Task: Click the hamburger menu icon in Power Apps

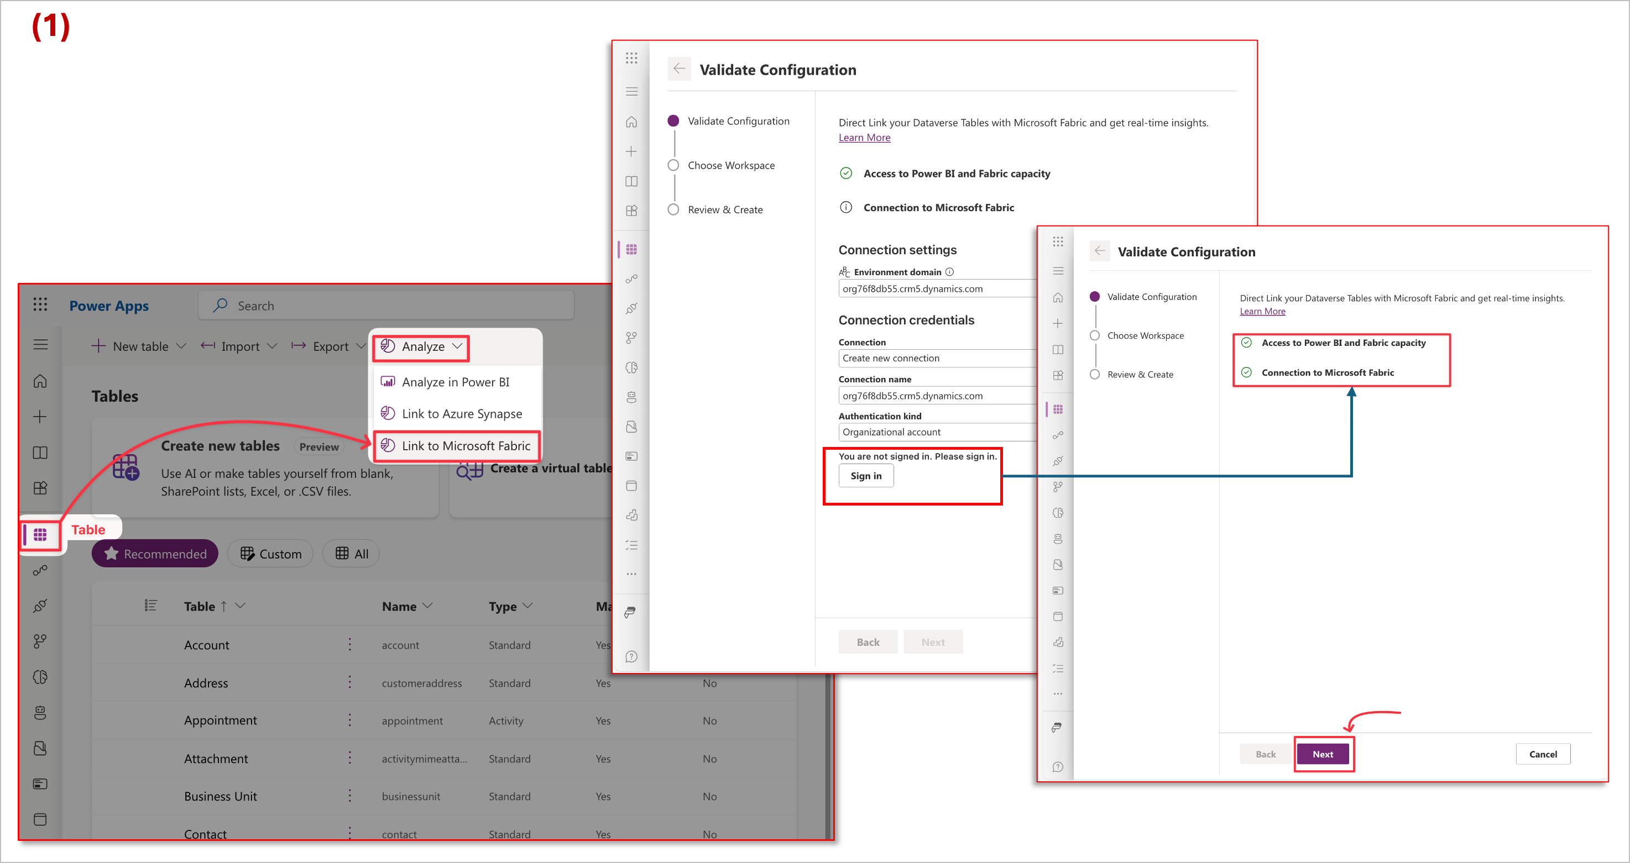Action: pos(40,345)
